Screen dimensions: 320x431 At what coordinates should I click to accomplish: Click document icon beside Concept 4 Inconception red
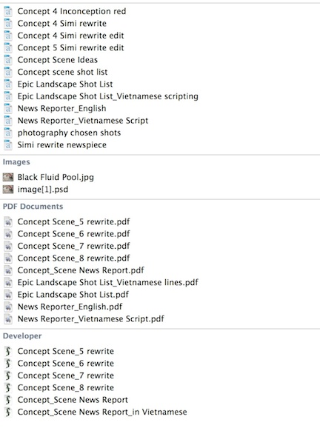[8, 11]
